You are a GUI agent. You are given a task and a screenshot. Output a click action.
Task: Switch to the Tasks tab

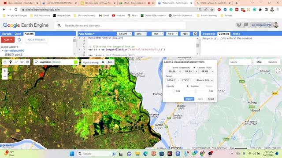click(236, 34)
